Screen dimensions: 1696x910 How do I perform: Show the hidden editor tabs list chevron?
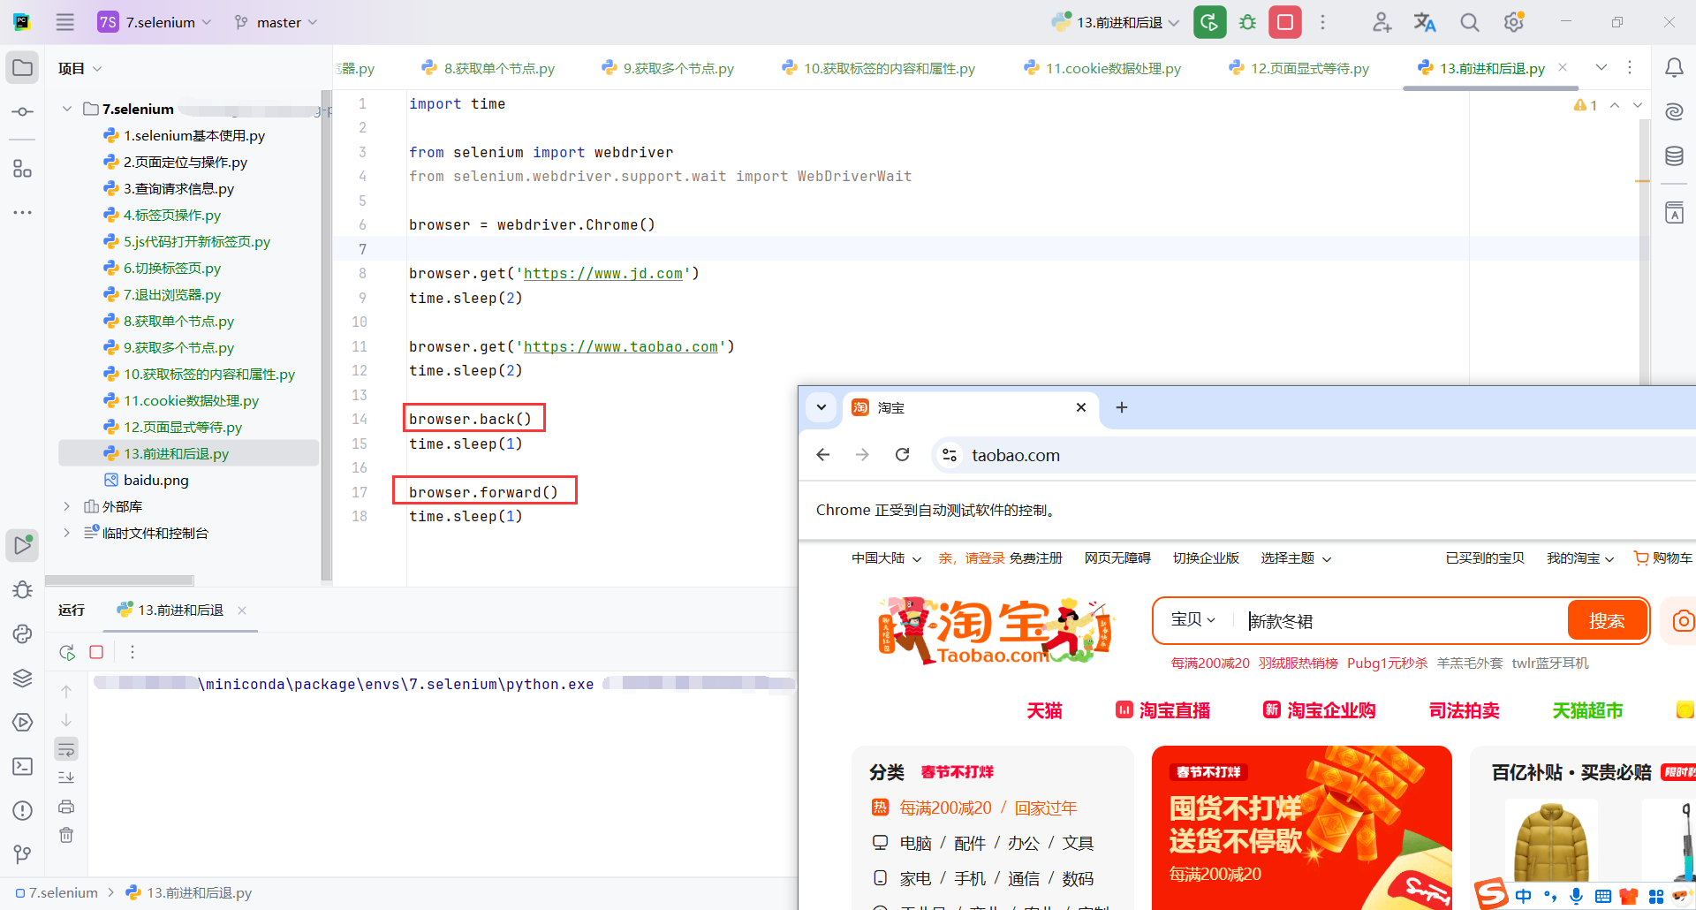pyautogui.click(x=1601, y=68)
